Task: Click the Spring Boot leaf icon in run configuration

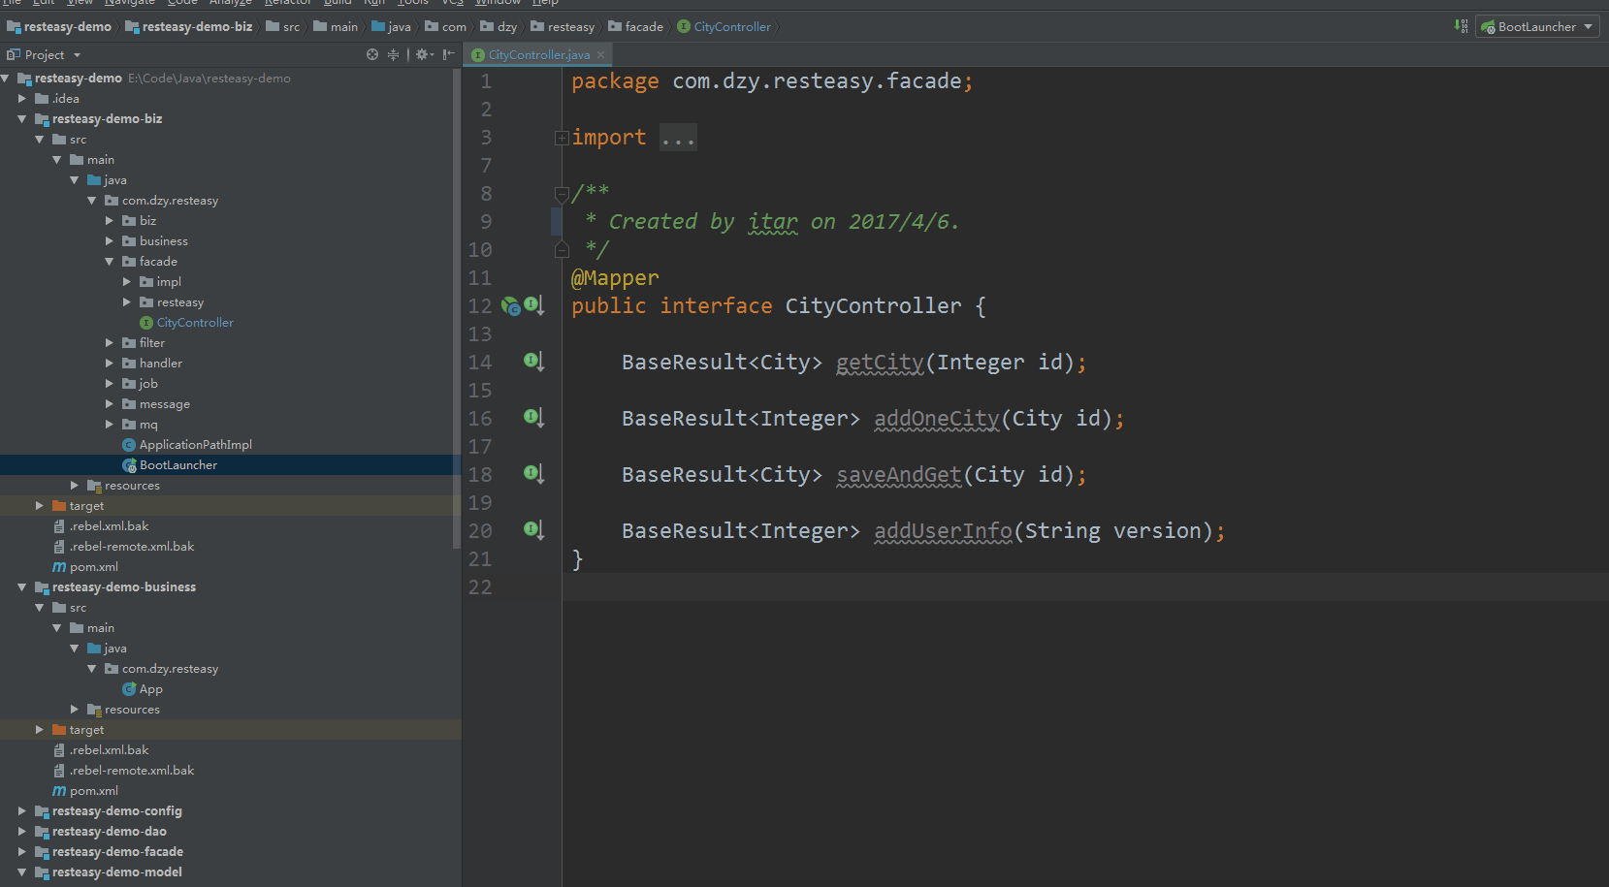Action: [1488, 27]
